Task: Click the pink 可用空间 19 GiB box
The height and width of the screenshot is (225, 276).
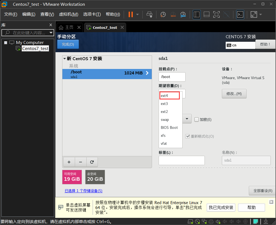Action: pos(72,177)
